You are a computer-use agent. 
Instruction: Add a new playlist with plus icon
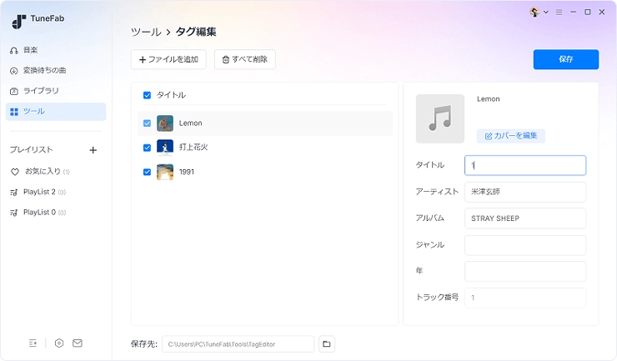[93, 150]
